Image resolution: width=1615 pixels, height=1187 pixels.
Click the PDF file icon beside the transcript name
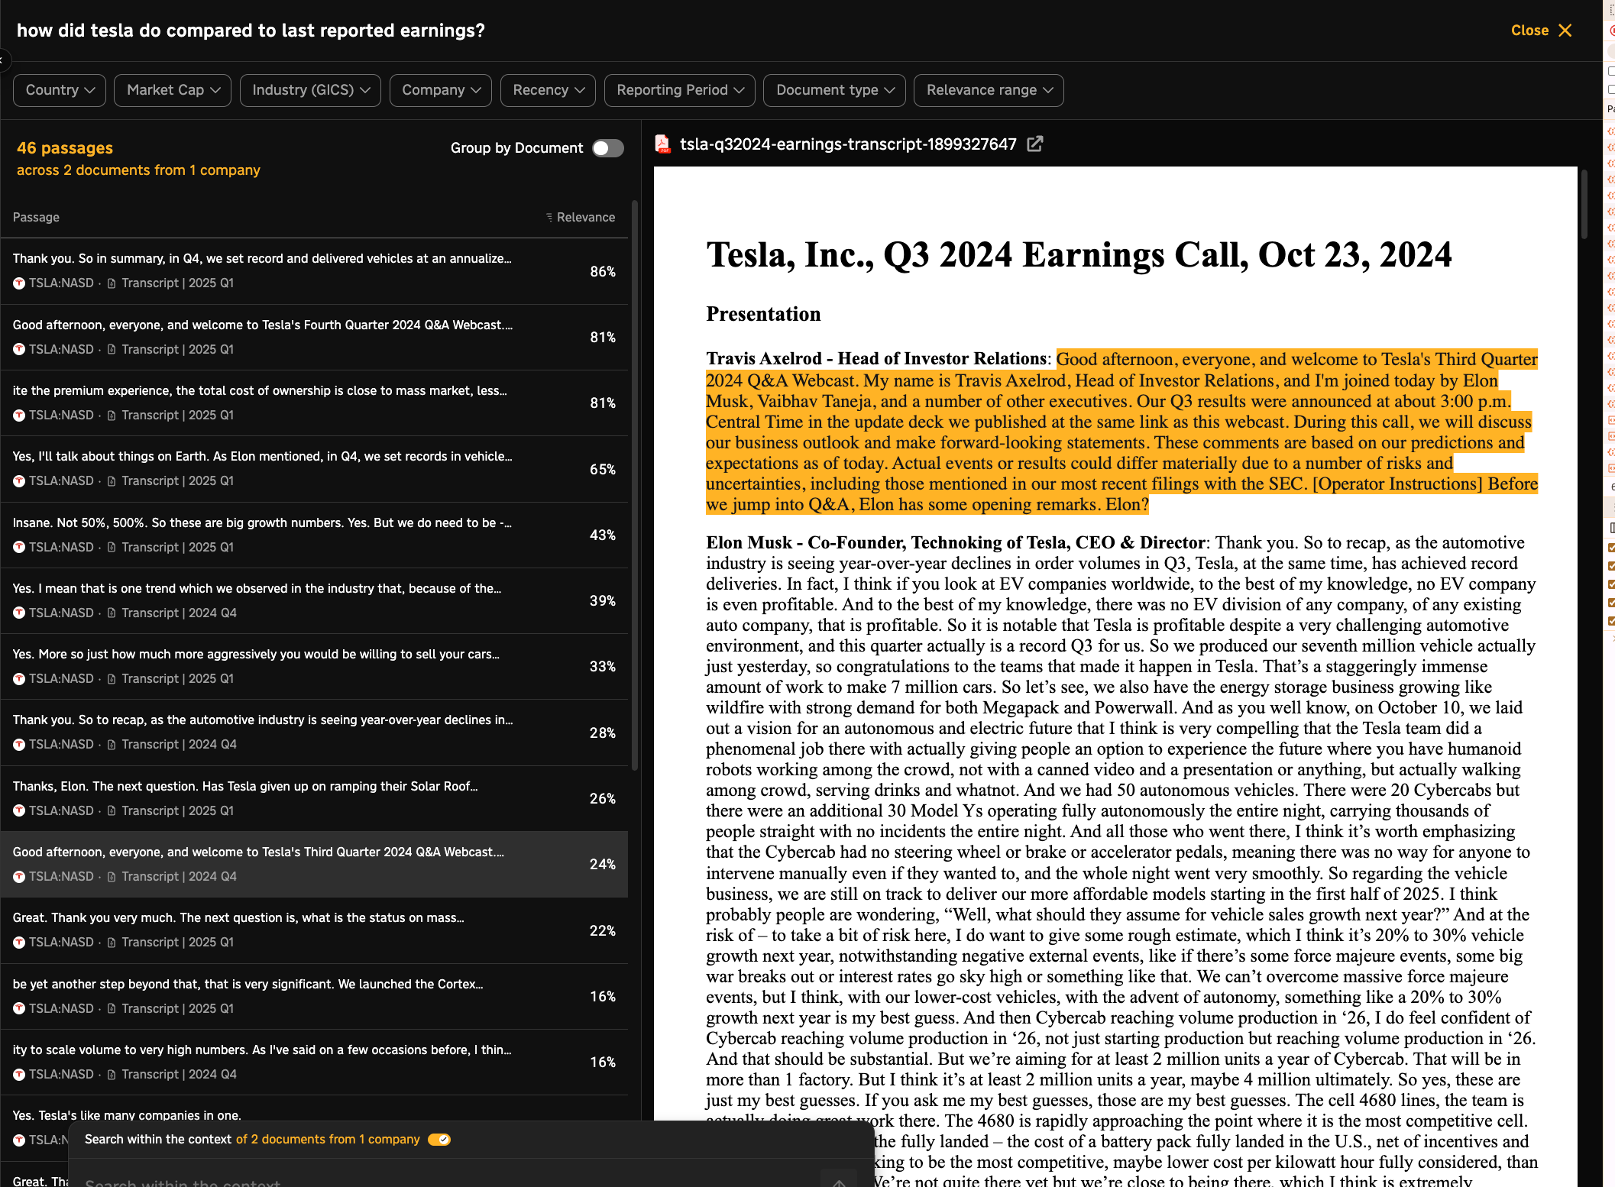click(x=663, y=144)
